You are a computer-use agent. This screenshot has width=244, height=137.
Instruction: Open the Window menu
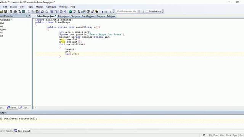click(63, 7)
